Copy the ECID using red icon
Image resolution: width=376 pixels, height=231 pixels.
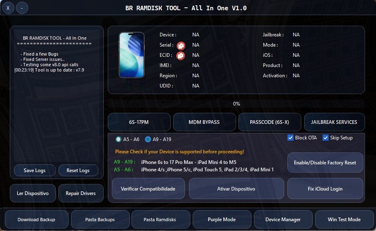click(180, 56)
